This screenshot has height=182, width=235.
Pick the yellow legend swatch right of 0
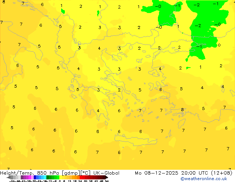pyautogui.click(x=60, y=177)
